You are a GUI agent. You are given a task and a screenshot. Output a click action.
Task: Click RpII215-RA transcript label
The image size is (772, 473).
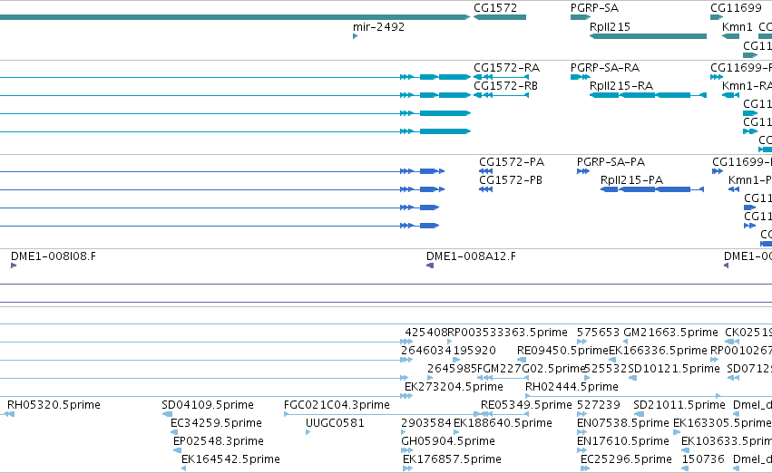(x=621, y=86)
